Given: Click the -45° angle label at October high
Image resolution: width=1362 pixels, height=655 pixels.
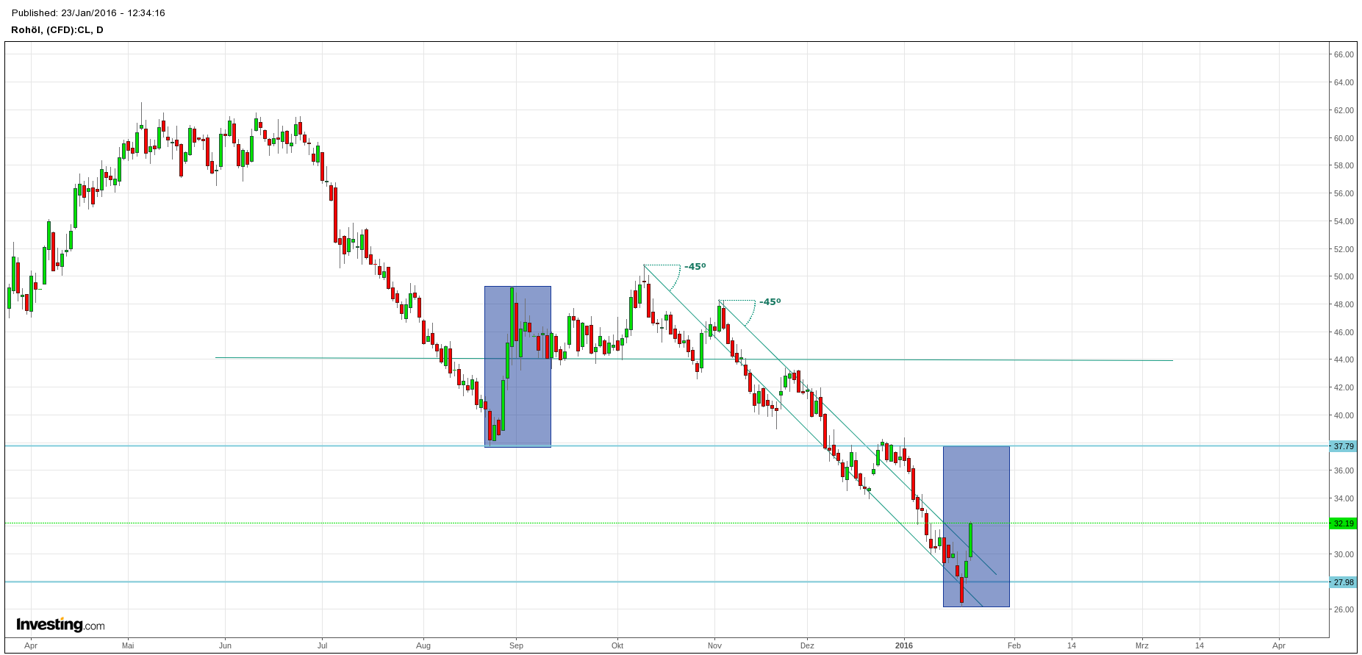Looking at the screenshot, I should [x=695, y=266].
